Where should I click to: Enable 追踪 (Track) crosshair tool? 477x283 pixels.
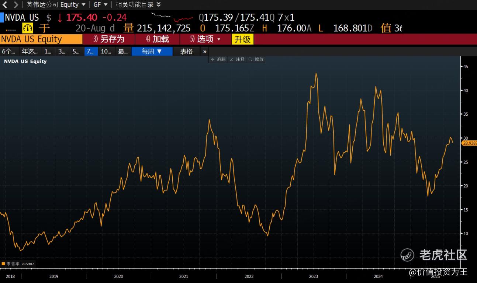tap(218, 59)
